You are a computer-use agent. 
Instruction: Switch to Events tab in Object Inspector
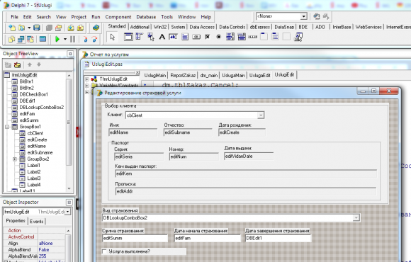37,222
